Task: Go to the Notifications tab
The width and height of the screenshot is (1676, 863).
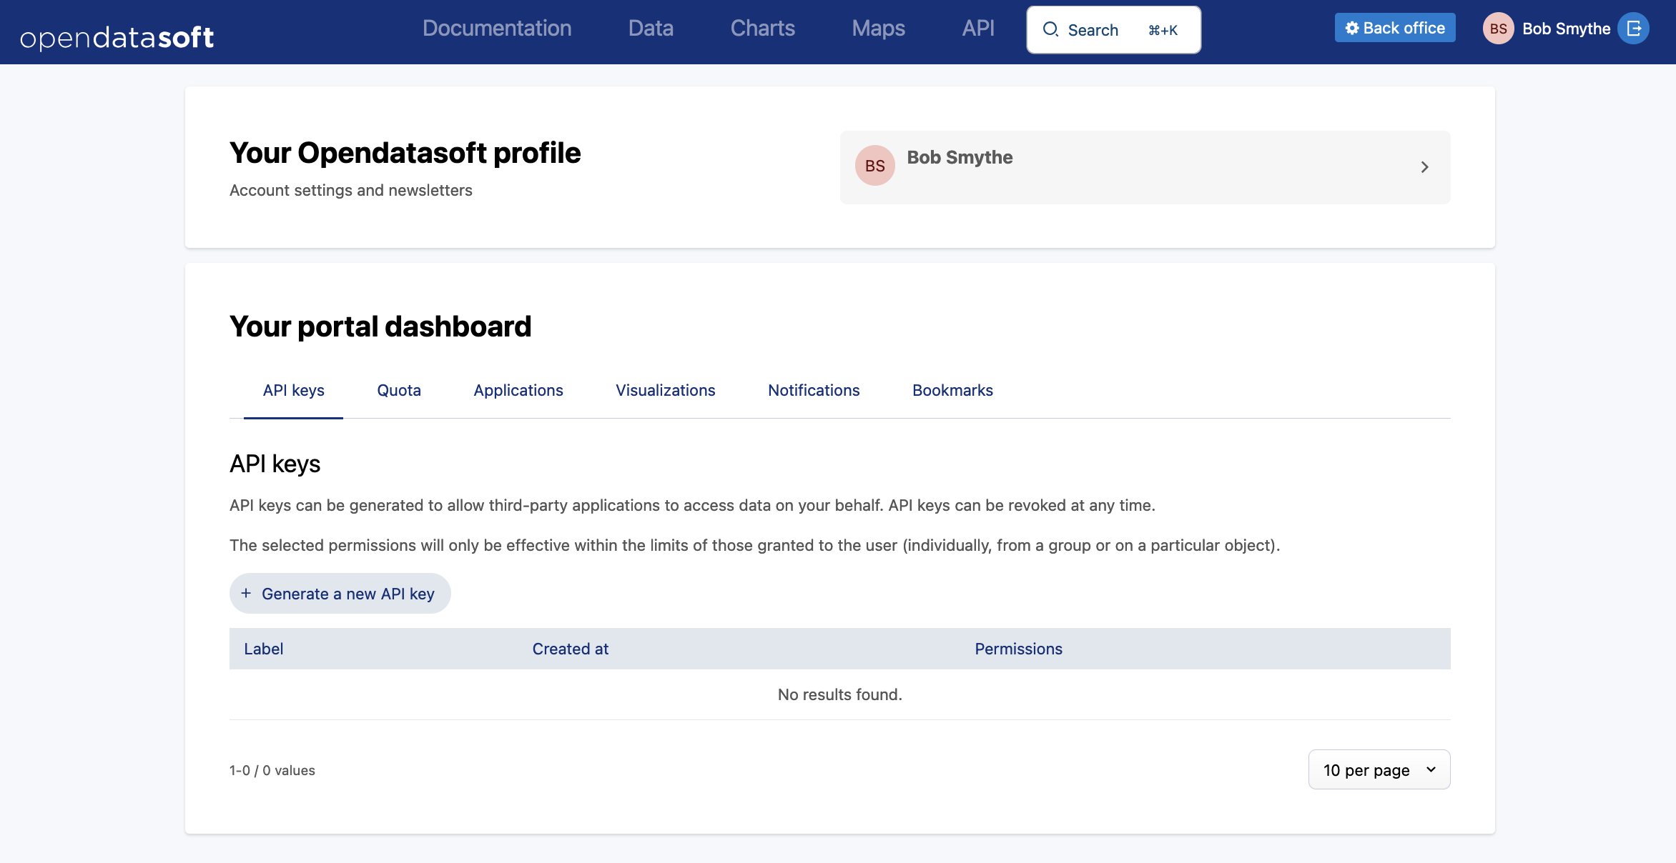Action: (x=814, y=391)
